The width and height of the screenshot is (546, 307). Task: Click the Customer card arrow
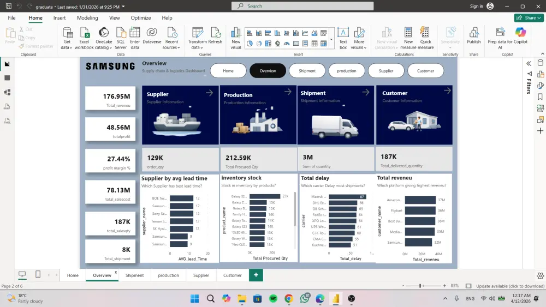(x=448, y=91)
